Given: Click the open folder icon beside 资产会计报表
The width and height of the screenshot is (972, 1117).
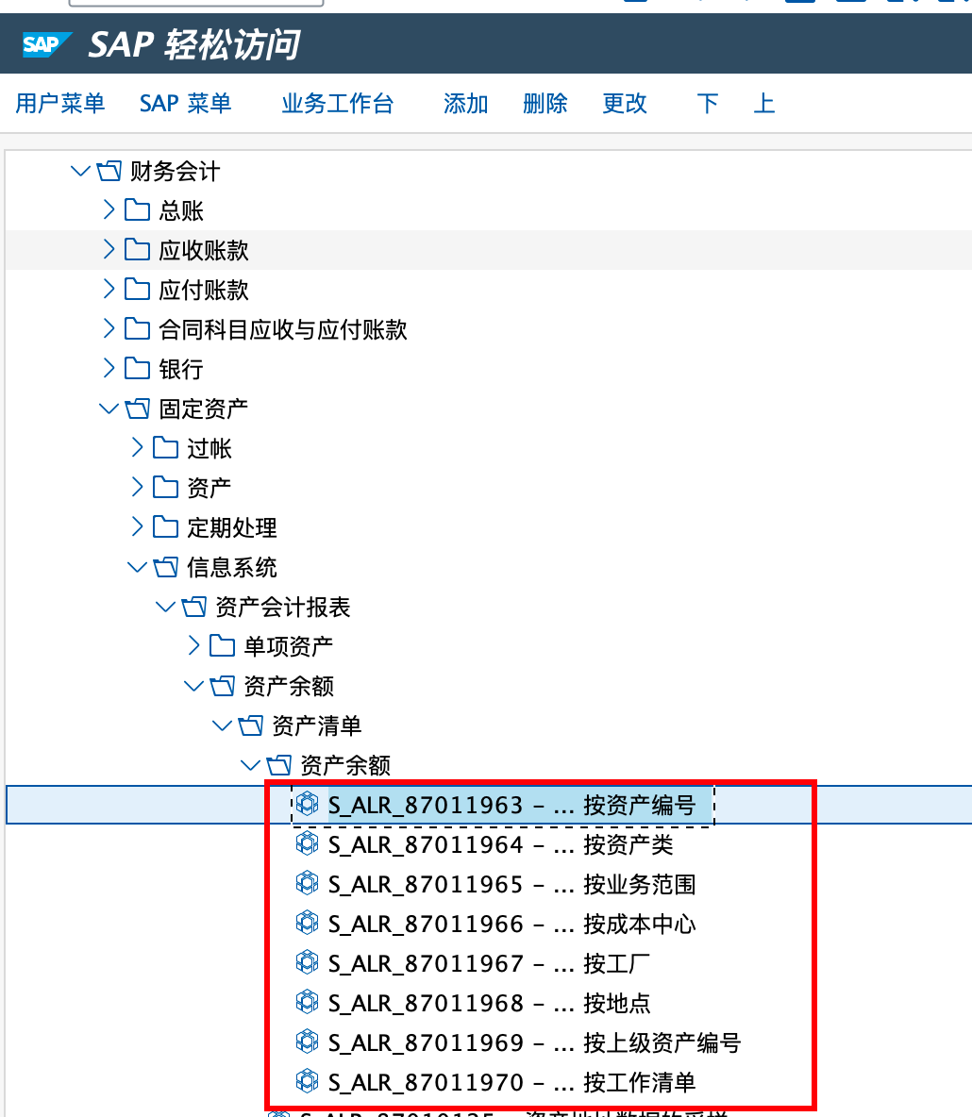Looking at the screenshot, I should (x=193, y=608).
